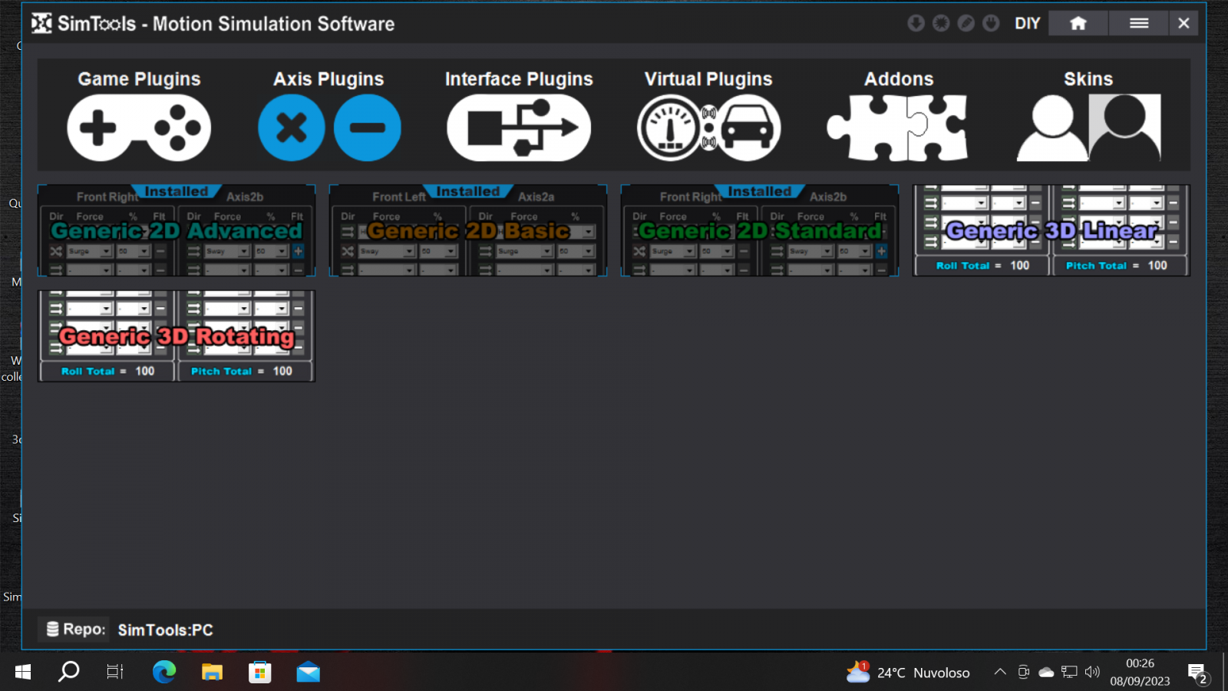Select the Generic 3D Rotating plugin card

[177, 336]
